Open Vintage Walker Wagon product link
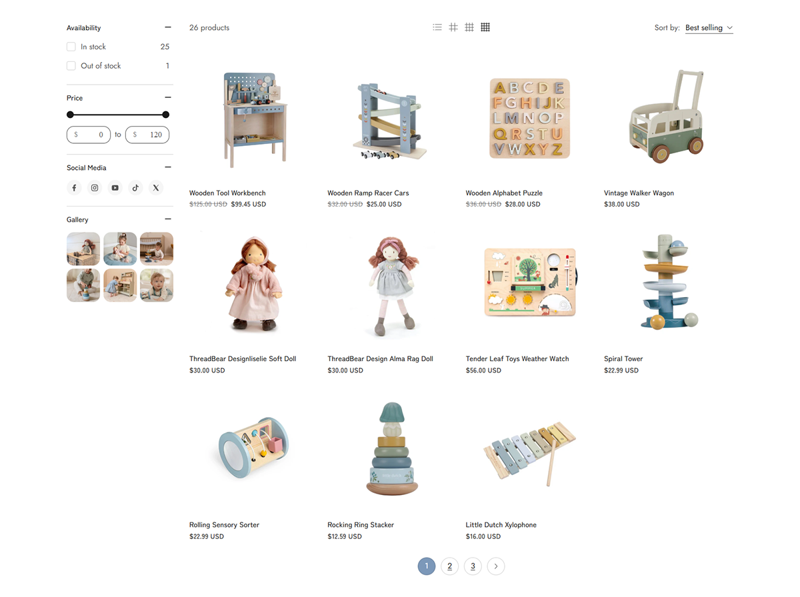The width and height of the screenshot is (800, 597). pyautogui.click(x=639, y=193)
